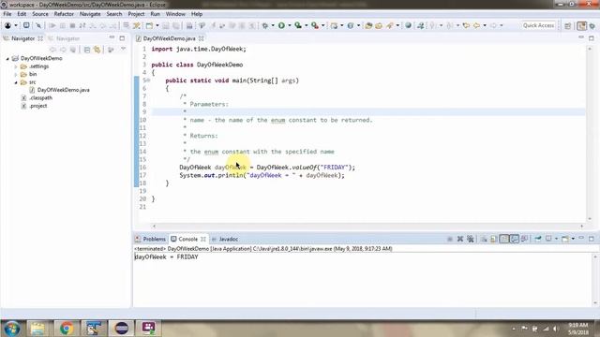Click the web browser globe toolbar icon
The image size is (600, 337).
(409, 25)
